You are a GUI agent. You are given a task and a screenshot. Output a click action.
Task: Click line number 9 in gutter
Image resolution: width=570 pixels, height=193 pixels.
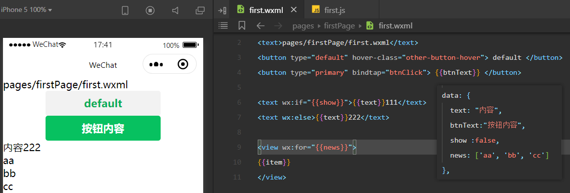[x=239, y=147]
